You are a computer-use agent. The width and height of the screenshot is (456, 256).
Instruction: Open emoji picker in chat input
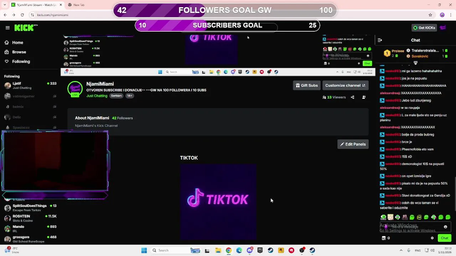pyautogui.click(x=445, y=227)
